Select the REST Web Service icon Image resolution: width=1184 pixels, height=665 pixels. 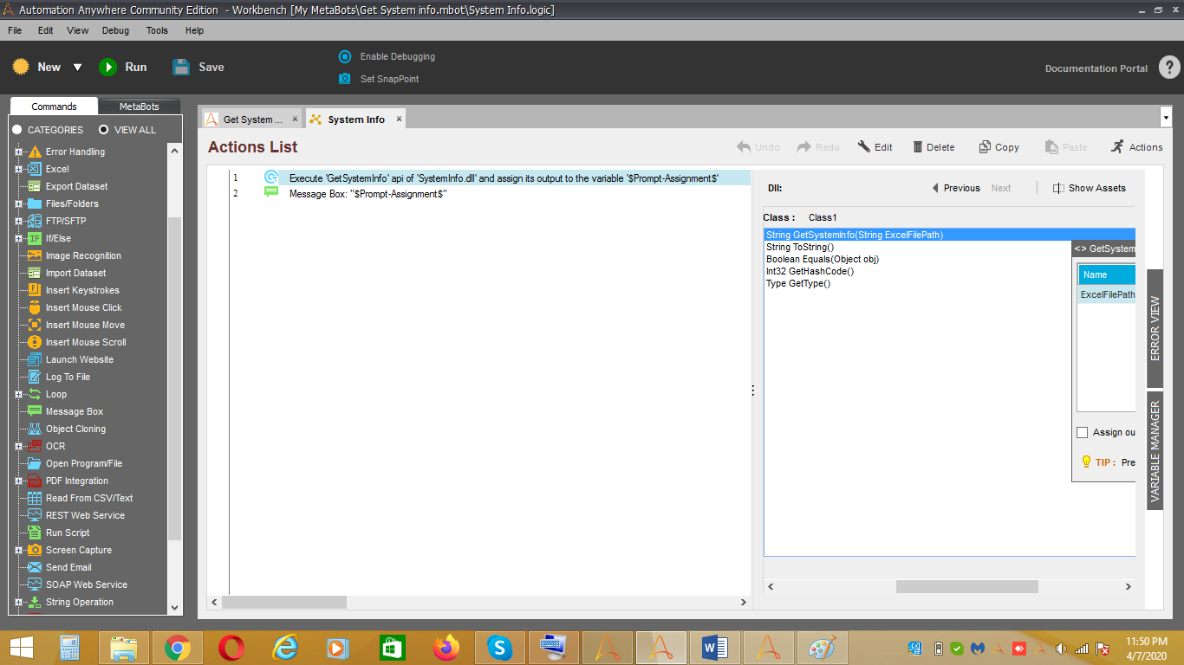click(35, 515)
